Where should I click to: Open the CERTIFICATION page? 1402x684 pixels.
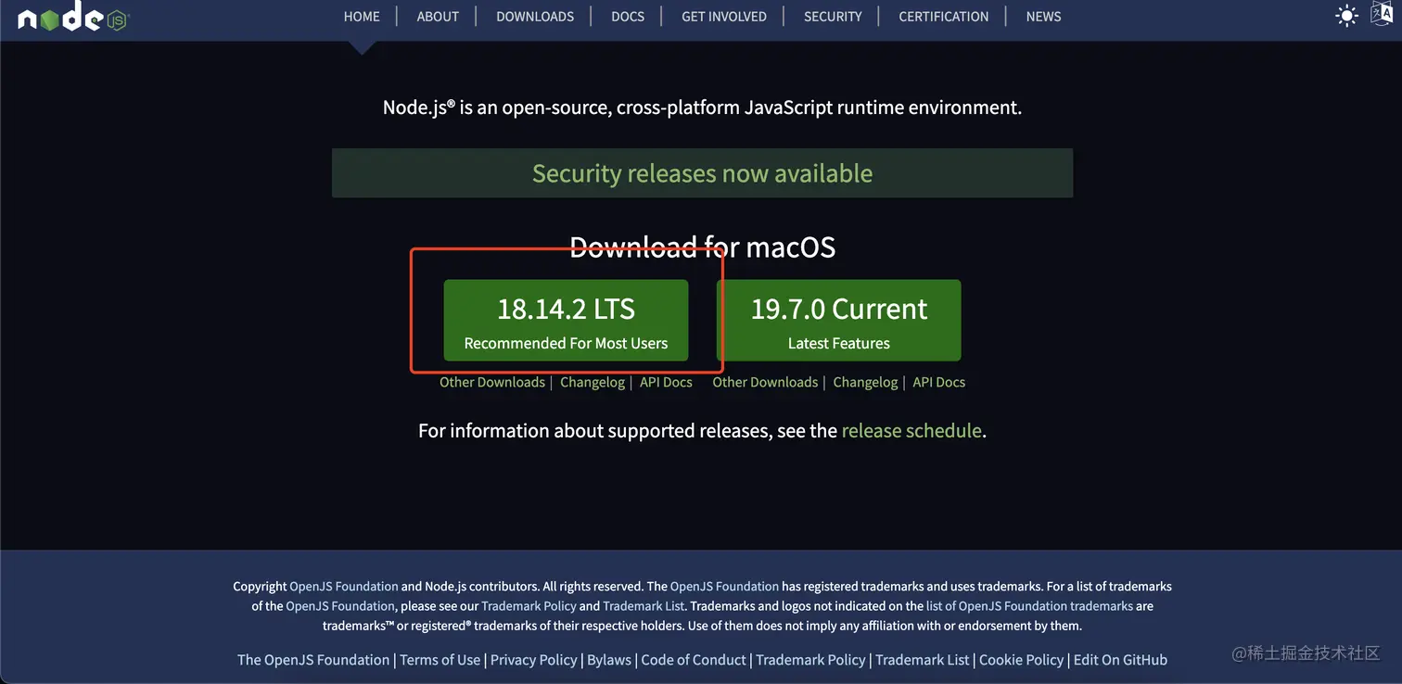point(943,16)
